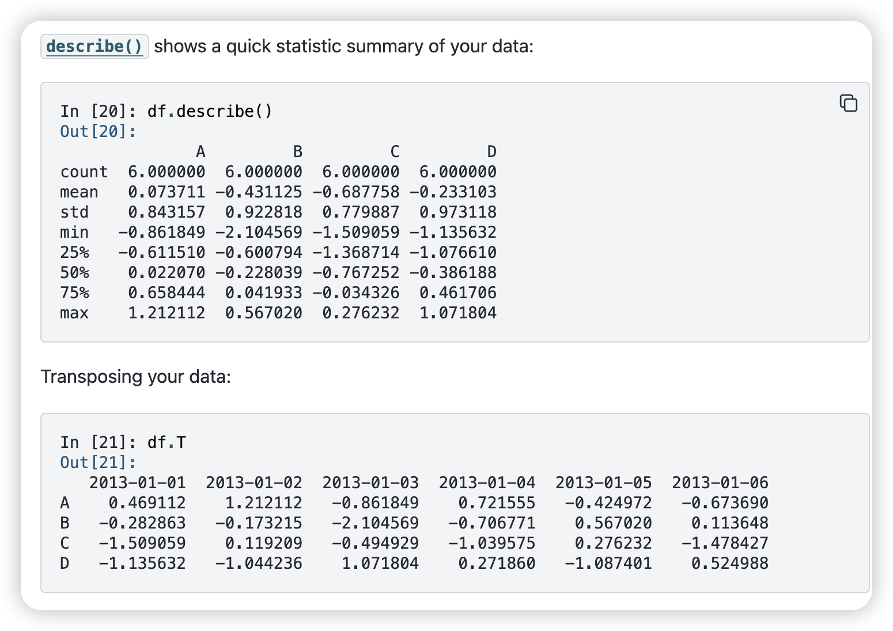Copy the df.describe() code block

click(848, 103)
